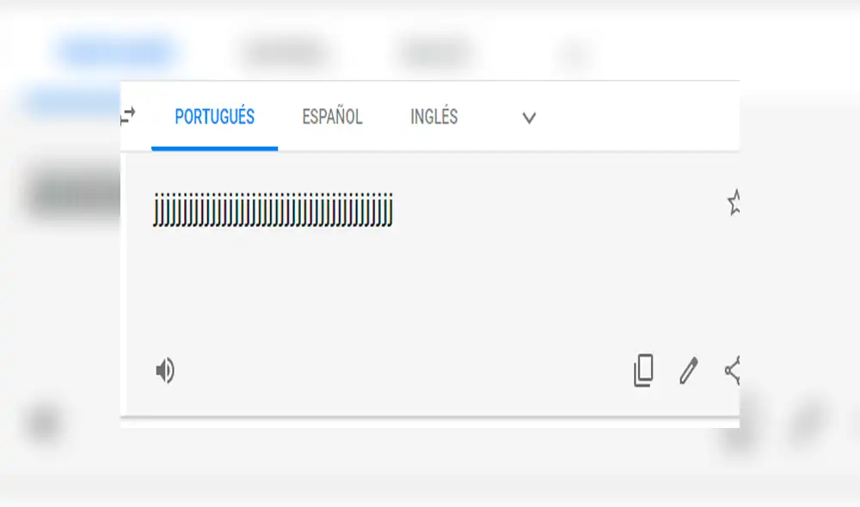This screenshot has width=860, height=507.
Task: Copy the translation to clipboard
Action: tap(643, 370)
